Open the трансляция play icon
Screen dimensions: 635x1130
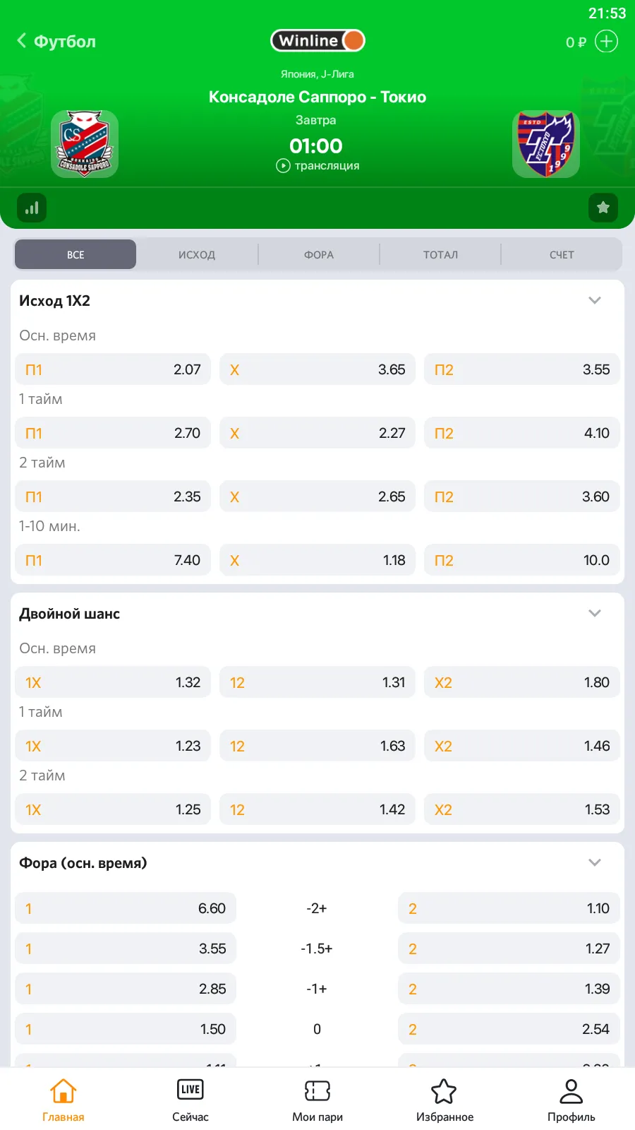coord(283,166)
